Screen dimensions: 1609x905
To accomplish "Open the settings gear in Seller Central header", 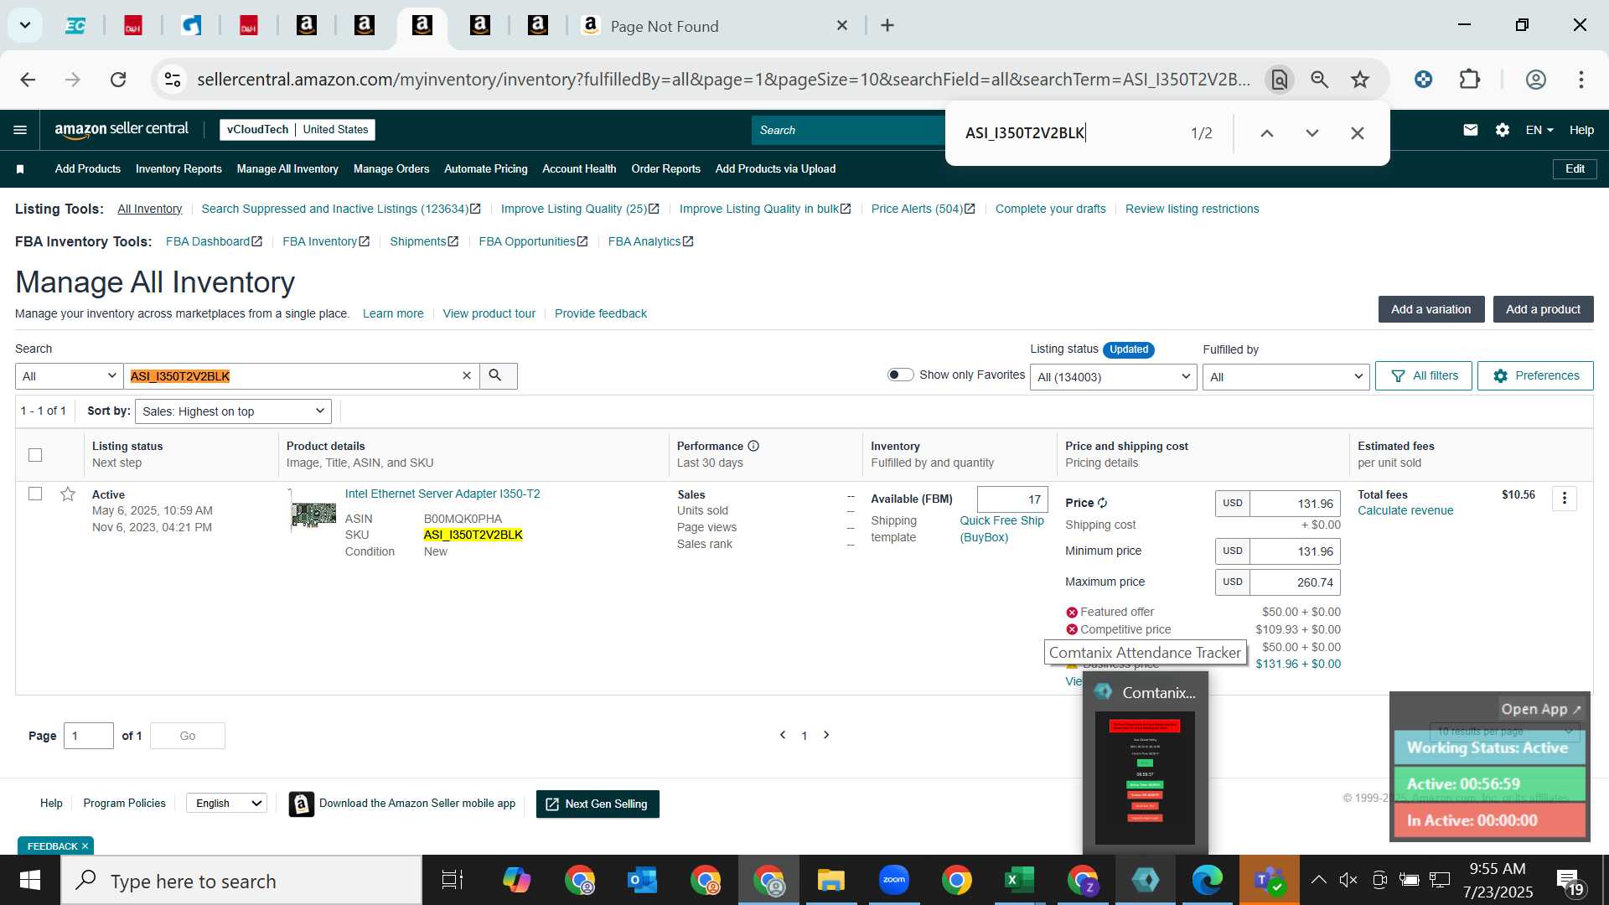I will (1503, 130).
